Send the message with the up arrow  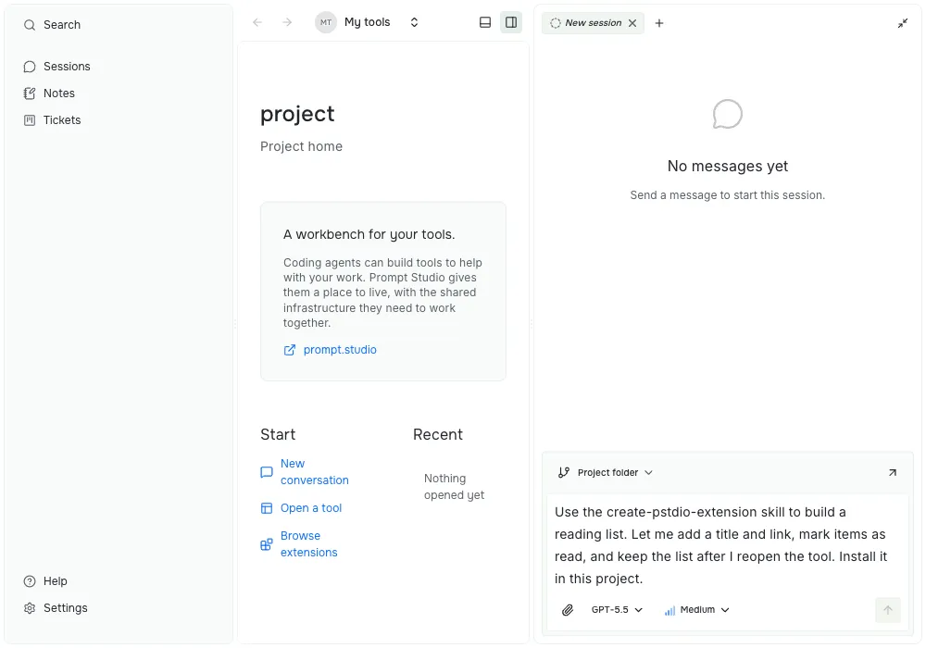(x=888, y=610)
